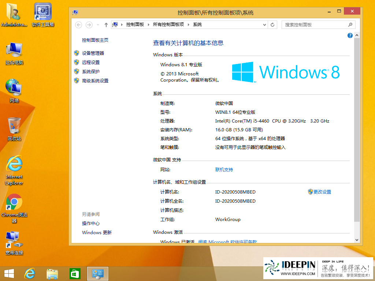Open the 软件工具箱 desktop shortcut

coord(43,15)
